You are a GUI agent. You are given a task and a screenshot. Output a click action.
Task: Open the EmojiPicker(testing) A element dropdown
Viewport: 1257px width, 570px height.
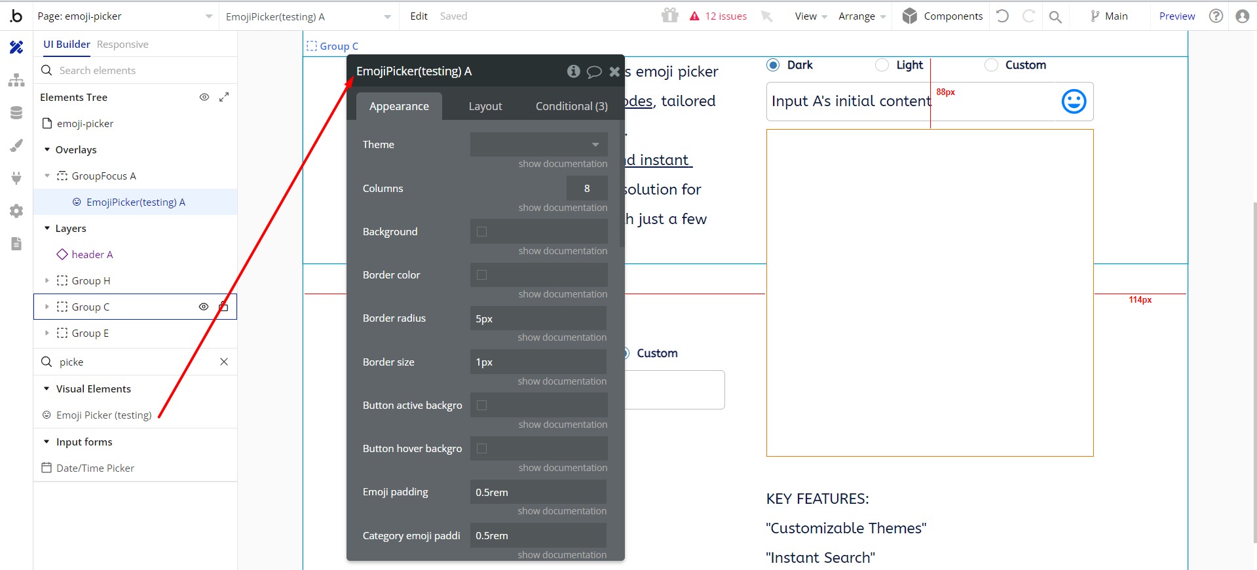[308, 16]
